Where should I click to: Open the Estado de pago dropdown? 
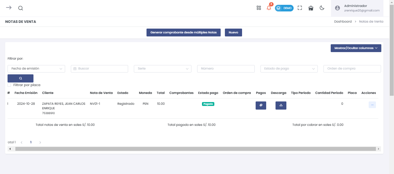coord(289,69)
